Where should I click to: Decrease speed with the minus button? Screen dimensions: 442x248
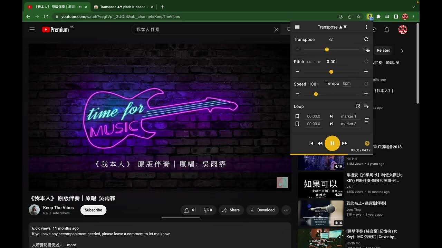pyautogui.click(x=297, y=94)
